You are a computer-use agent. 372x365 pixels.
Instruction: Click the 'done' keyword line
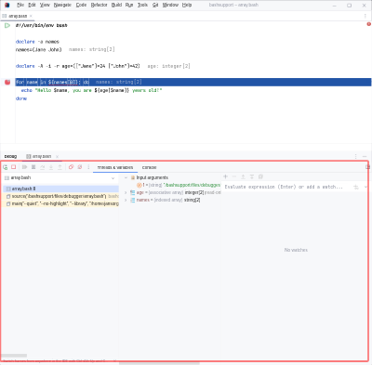[21, 98]
